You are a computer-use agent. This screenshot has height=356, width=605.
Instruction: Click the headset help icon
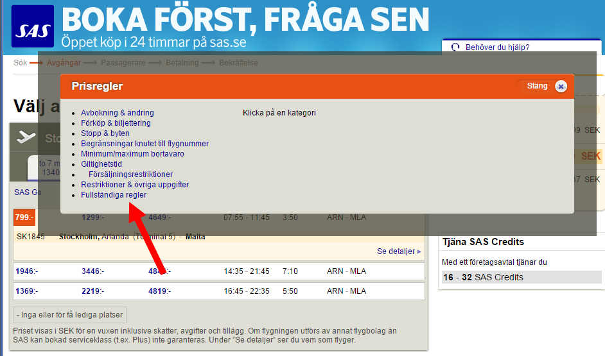[x=456, y=47]
